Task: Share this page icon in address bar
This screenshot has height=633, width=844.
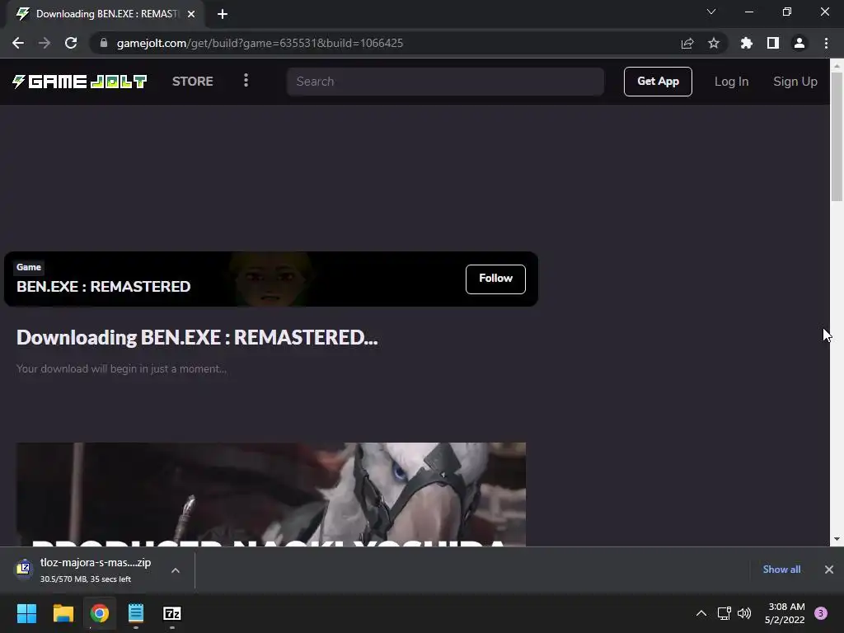Action: click(x=687, y=43)
